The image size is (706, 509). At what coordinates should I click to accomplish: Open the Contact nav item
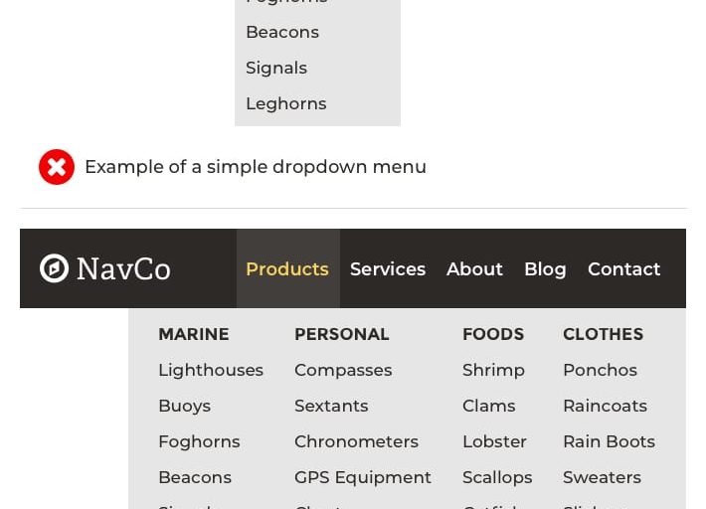click(x=623, y=269)
